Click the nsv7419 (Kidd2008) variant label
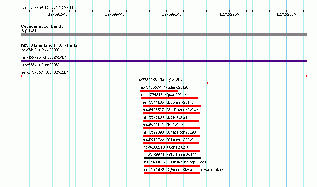This screenshot has width=317, height=187. [41, 50]
